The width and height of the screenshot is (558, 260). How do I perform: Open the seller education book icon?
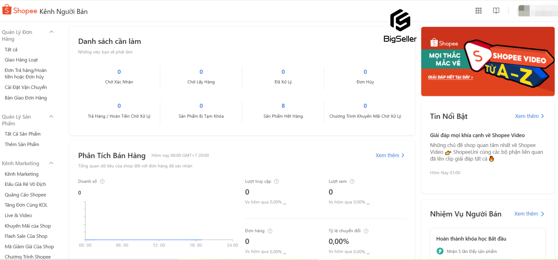496,11
